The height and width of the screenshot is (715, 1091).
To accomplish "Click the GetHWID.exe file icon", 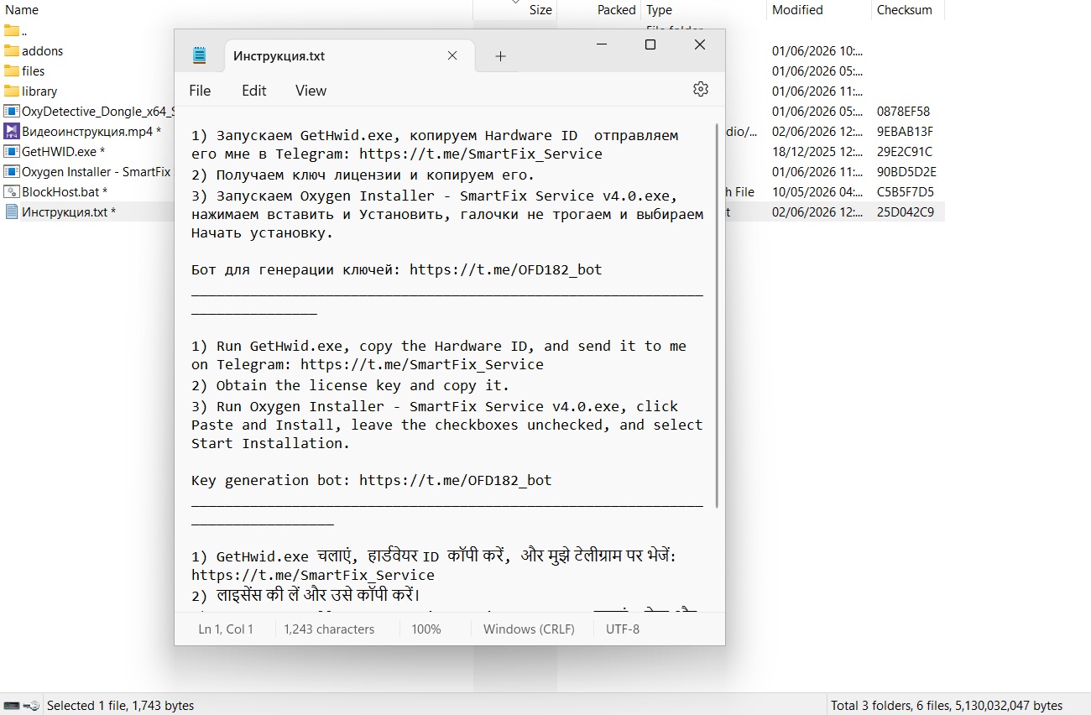I will click(x=11, y=152).
